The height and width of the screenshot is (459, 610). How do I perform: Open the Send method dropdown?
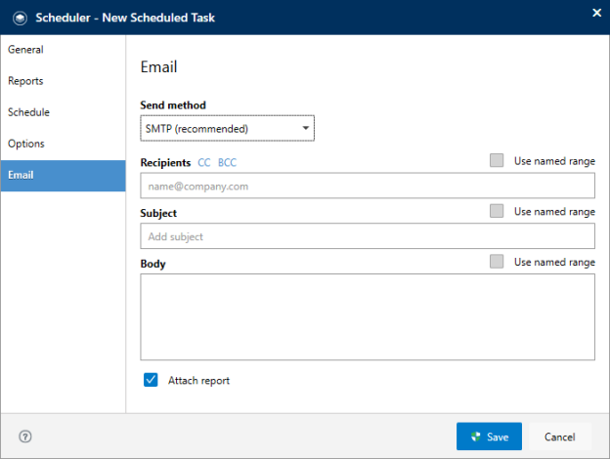coord(227,128)
